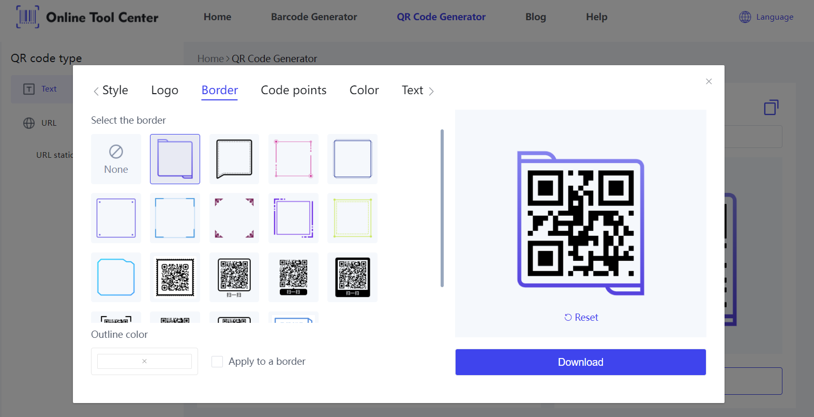Viewport: 814px width, 417px height.
Task: Select the purple folder-style border
Action: [175, 159]
